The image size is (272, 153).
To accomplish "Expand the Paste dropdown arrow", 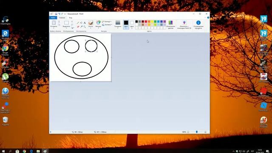I will [54, 28].
